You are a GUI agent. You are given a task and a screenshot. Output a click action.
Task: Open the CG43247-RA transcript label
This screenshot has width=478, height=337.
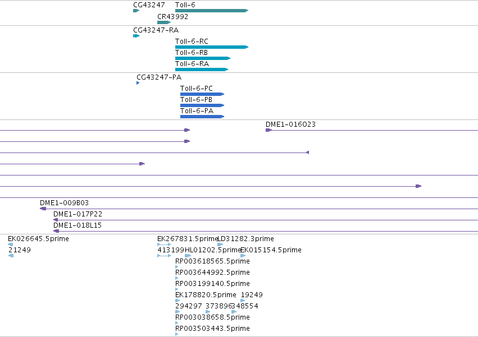tap(156, 30)
